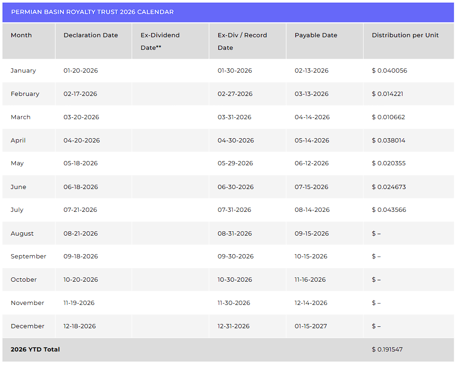457x365 pixels.
Task: Select payable date 02-13-2026
Action: point(312,71)
